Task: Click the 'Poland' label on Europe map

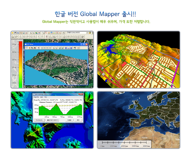Action: tap(165, 108)
